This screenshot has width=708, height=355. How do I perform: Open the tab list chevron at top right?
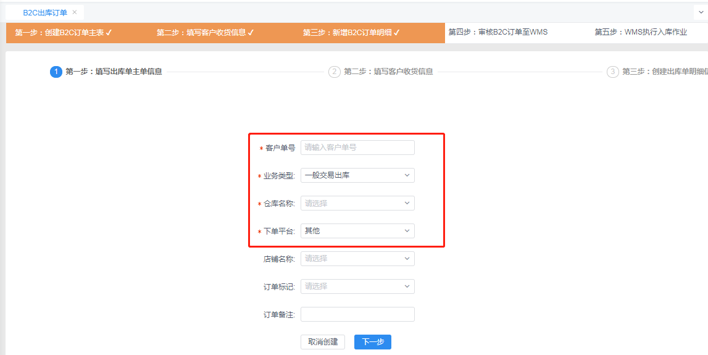click(x=701, y=12)
